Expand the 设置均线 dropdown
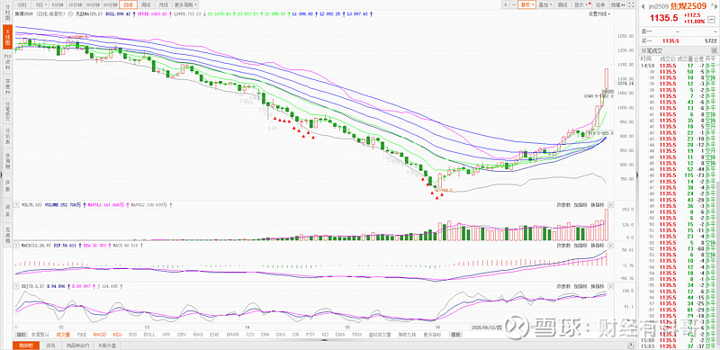The image size is (720, 350). (599, 13)
